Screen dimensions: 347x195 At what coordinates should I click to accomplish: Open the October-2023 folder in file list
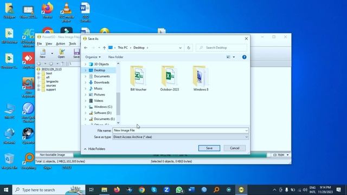click(x=170, y=78)
